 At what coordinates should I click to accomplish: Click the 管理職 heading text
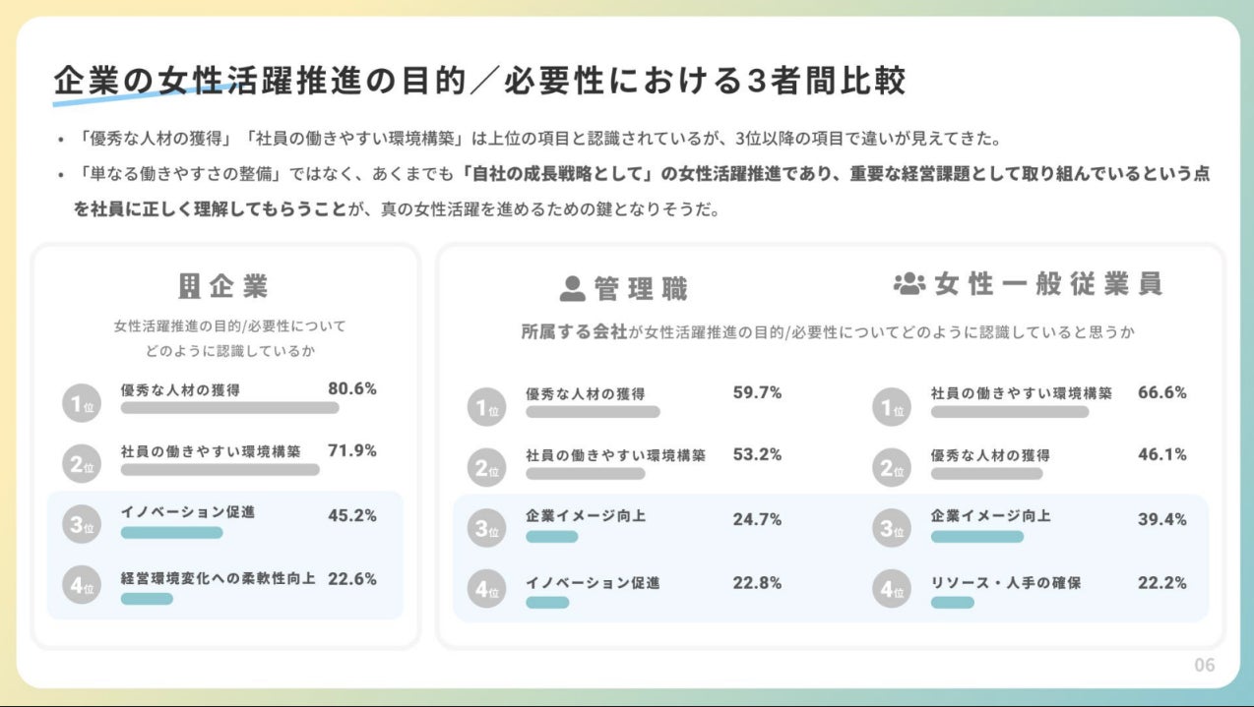tap(641, 288)
